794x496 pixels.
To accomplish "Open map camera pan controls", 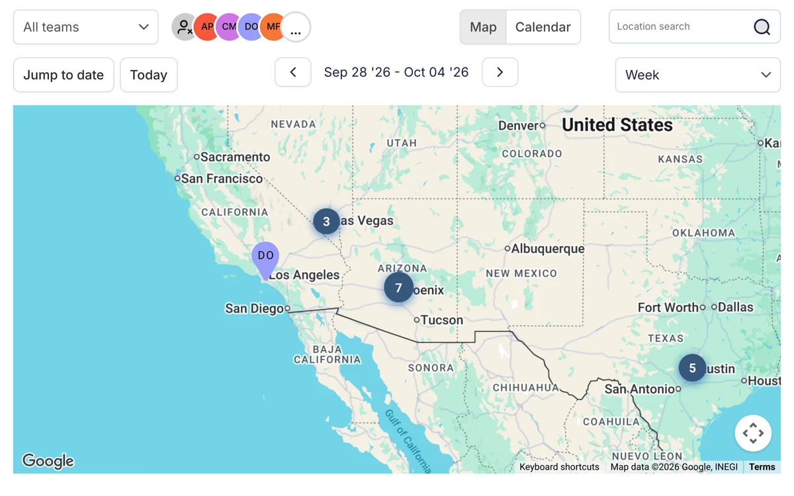I will coord(753,433).
